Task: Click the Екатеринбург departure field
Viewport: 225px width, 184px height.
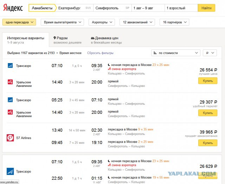Action: click(75, 8)
